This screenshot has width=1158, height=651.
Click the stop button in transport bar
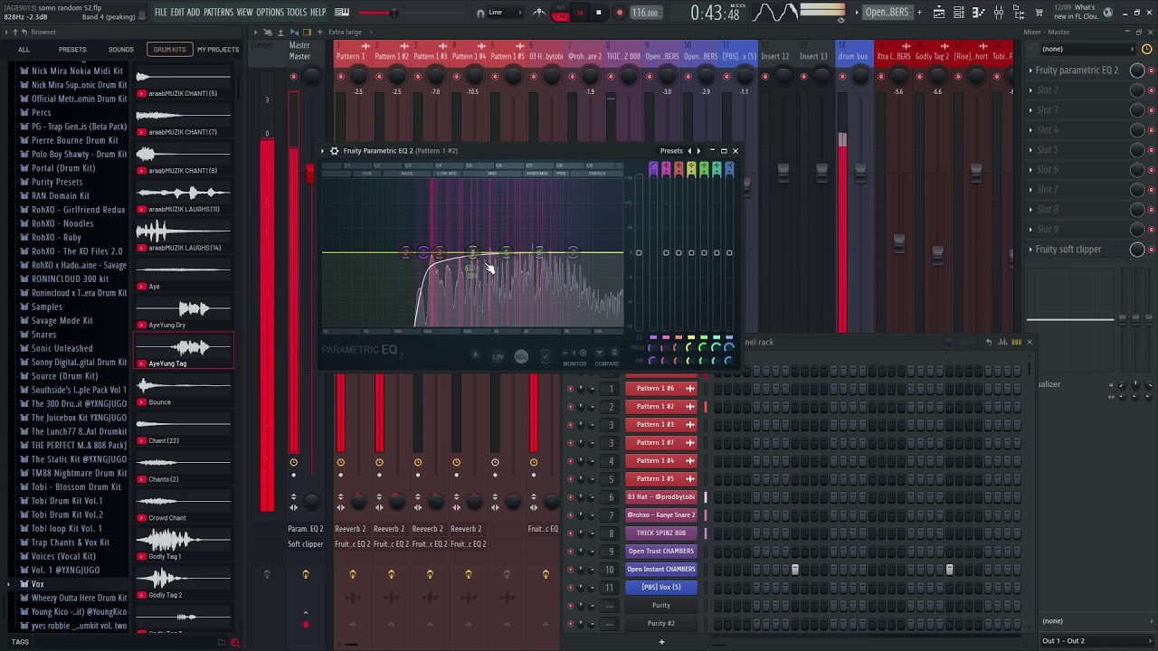tap(599, 13)
